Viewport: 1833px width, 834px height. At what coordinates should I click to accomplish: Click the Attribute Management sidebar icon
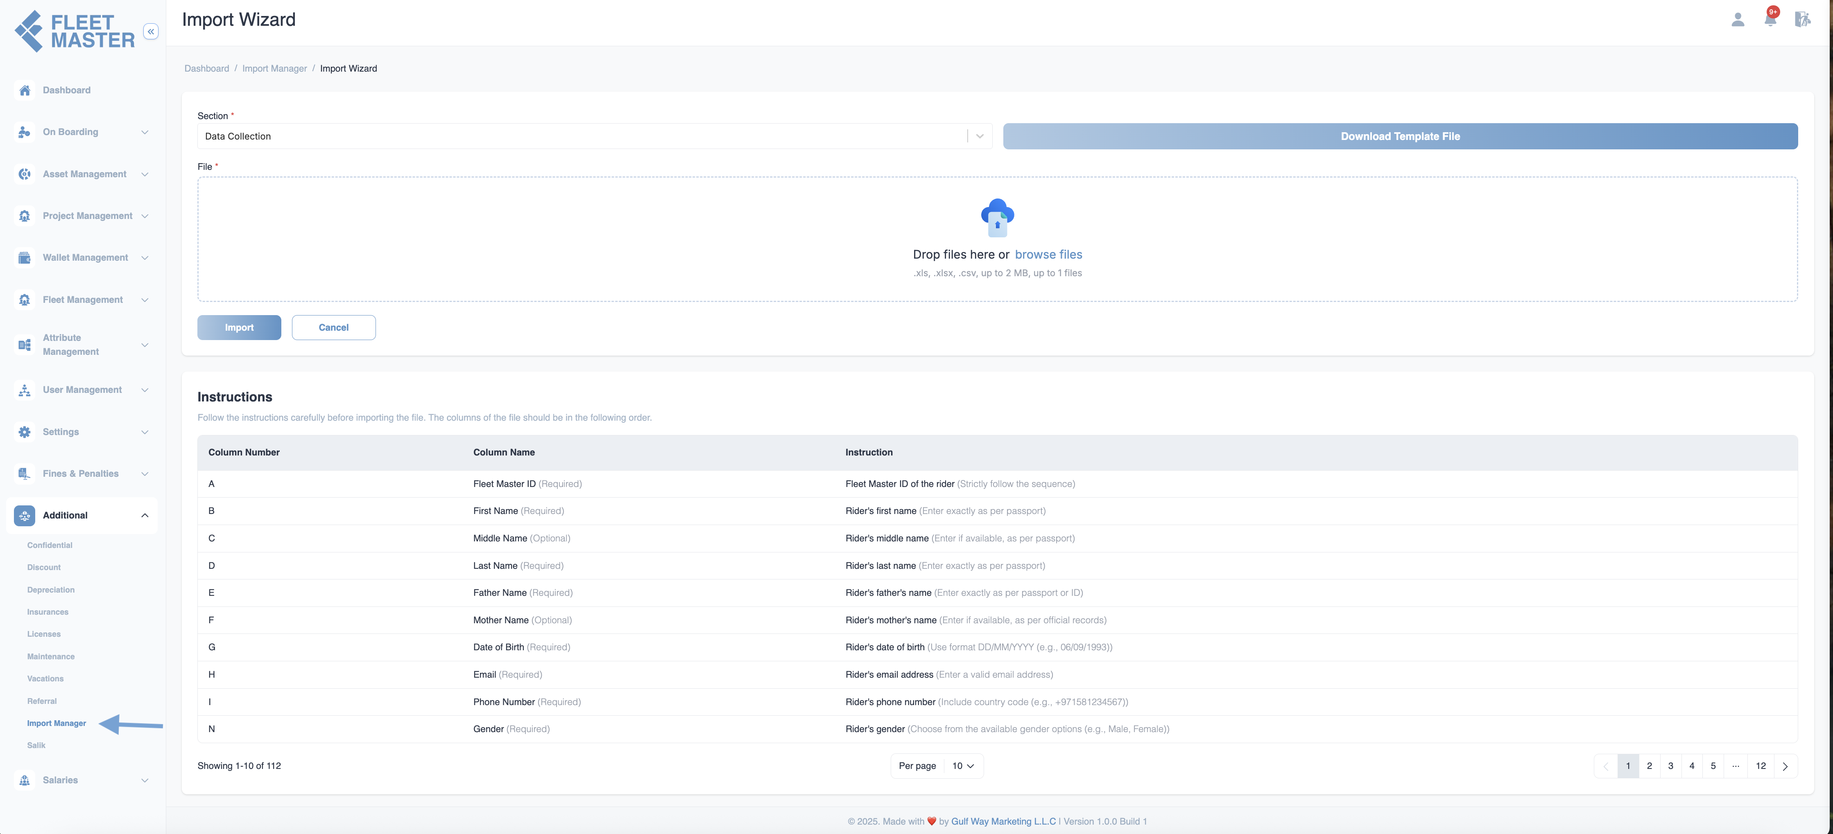[x=25, y=345]
